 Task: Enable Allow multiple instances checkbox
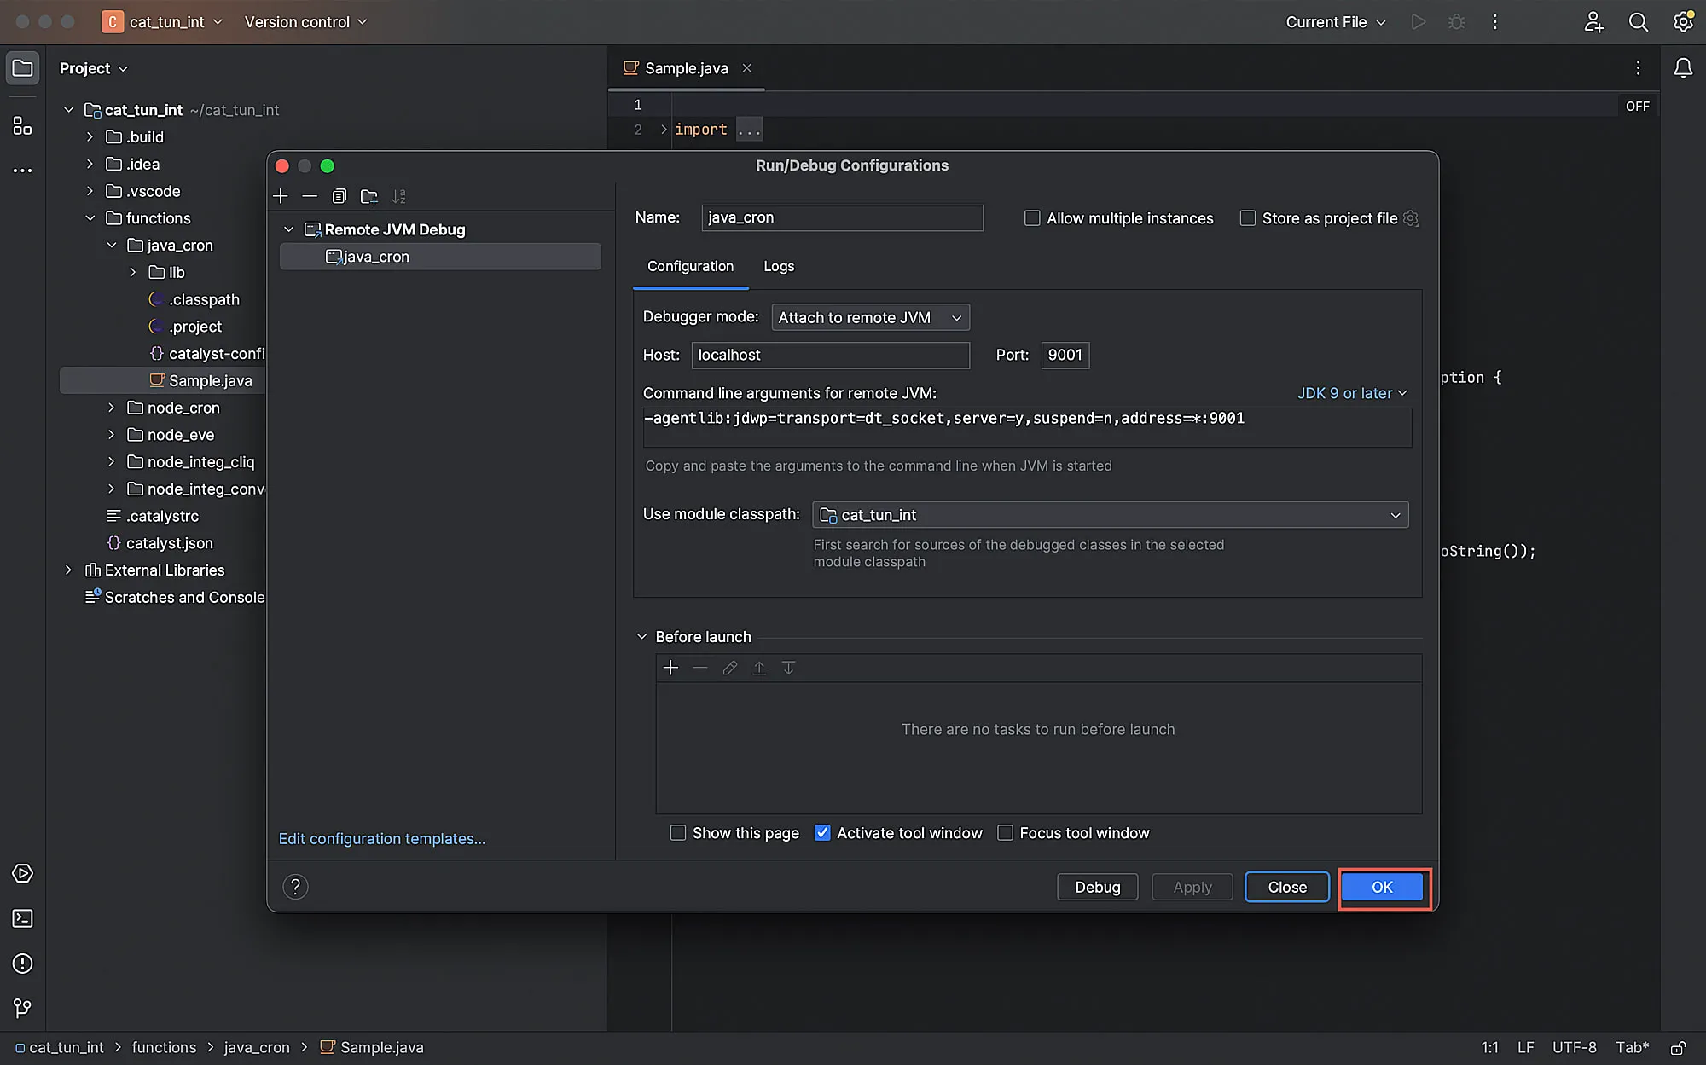[1032, 218]
